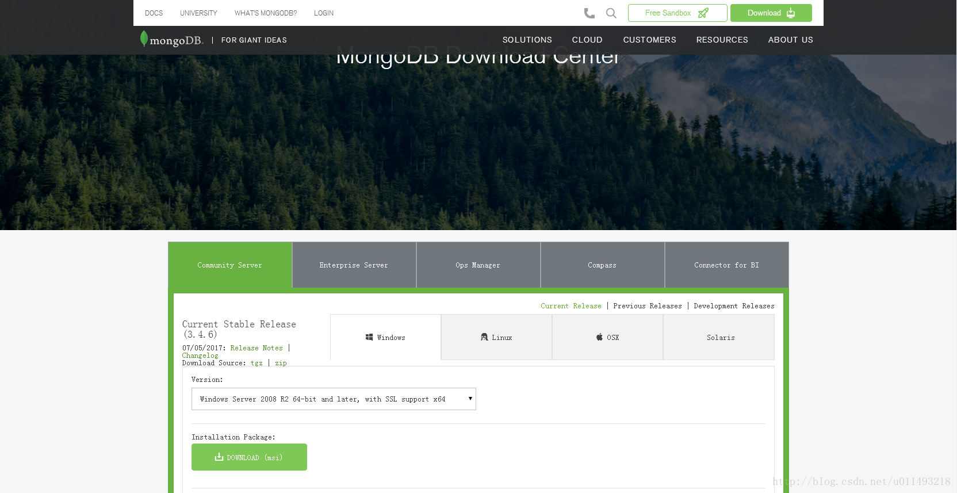Open the RESOURCES navigation menu
Image resolution: width=957 pixels, height=493 pixels.
click(x=722, y=40)
